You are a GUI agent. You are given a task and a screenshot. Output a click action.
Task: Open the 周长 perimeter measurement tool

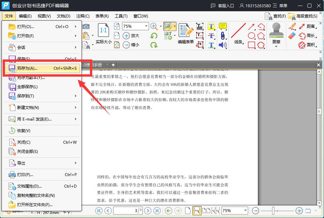click(310, 36)
